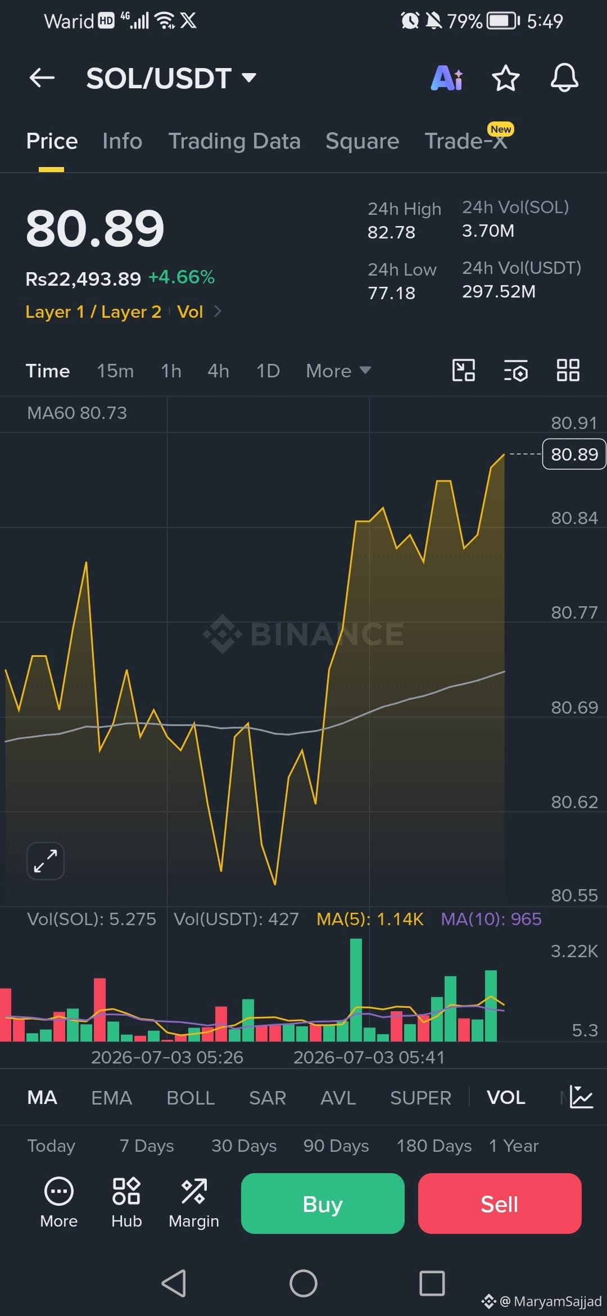Image resolution: width=607 pixels, height=1316 pixels.
Task: Tap the current price label 80.89 on axis
Action: tap(574, 454)
